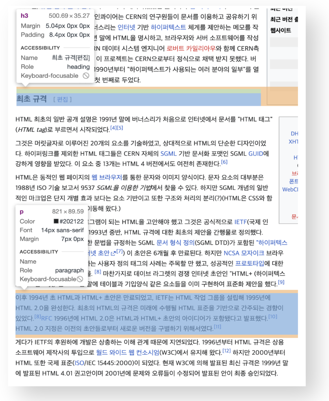The height and width of the screenshot is (401, 329).
Task: Click the 821 × 89.59 dimensions text
Action: point(68,211)
